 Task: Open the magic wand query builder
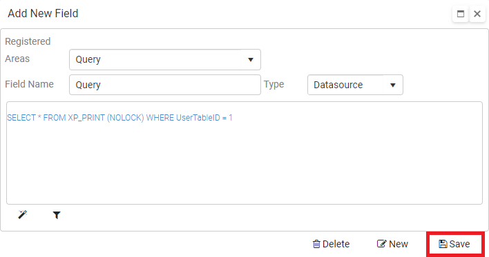pyautogui.click(x=23, y=214)
